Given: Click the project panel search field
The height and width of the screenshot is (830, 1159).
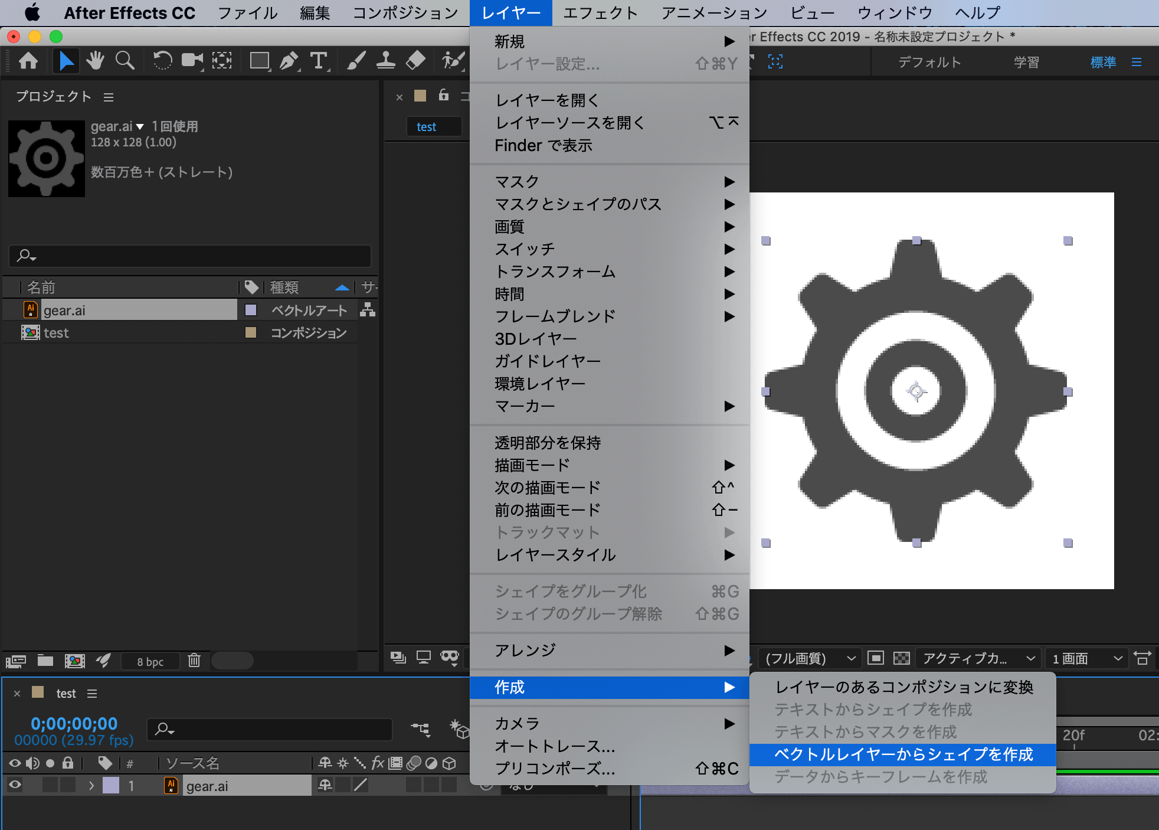Looking at the screenshot, I should click(x=190, y=256).
